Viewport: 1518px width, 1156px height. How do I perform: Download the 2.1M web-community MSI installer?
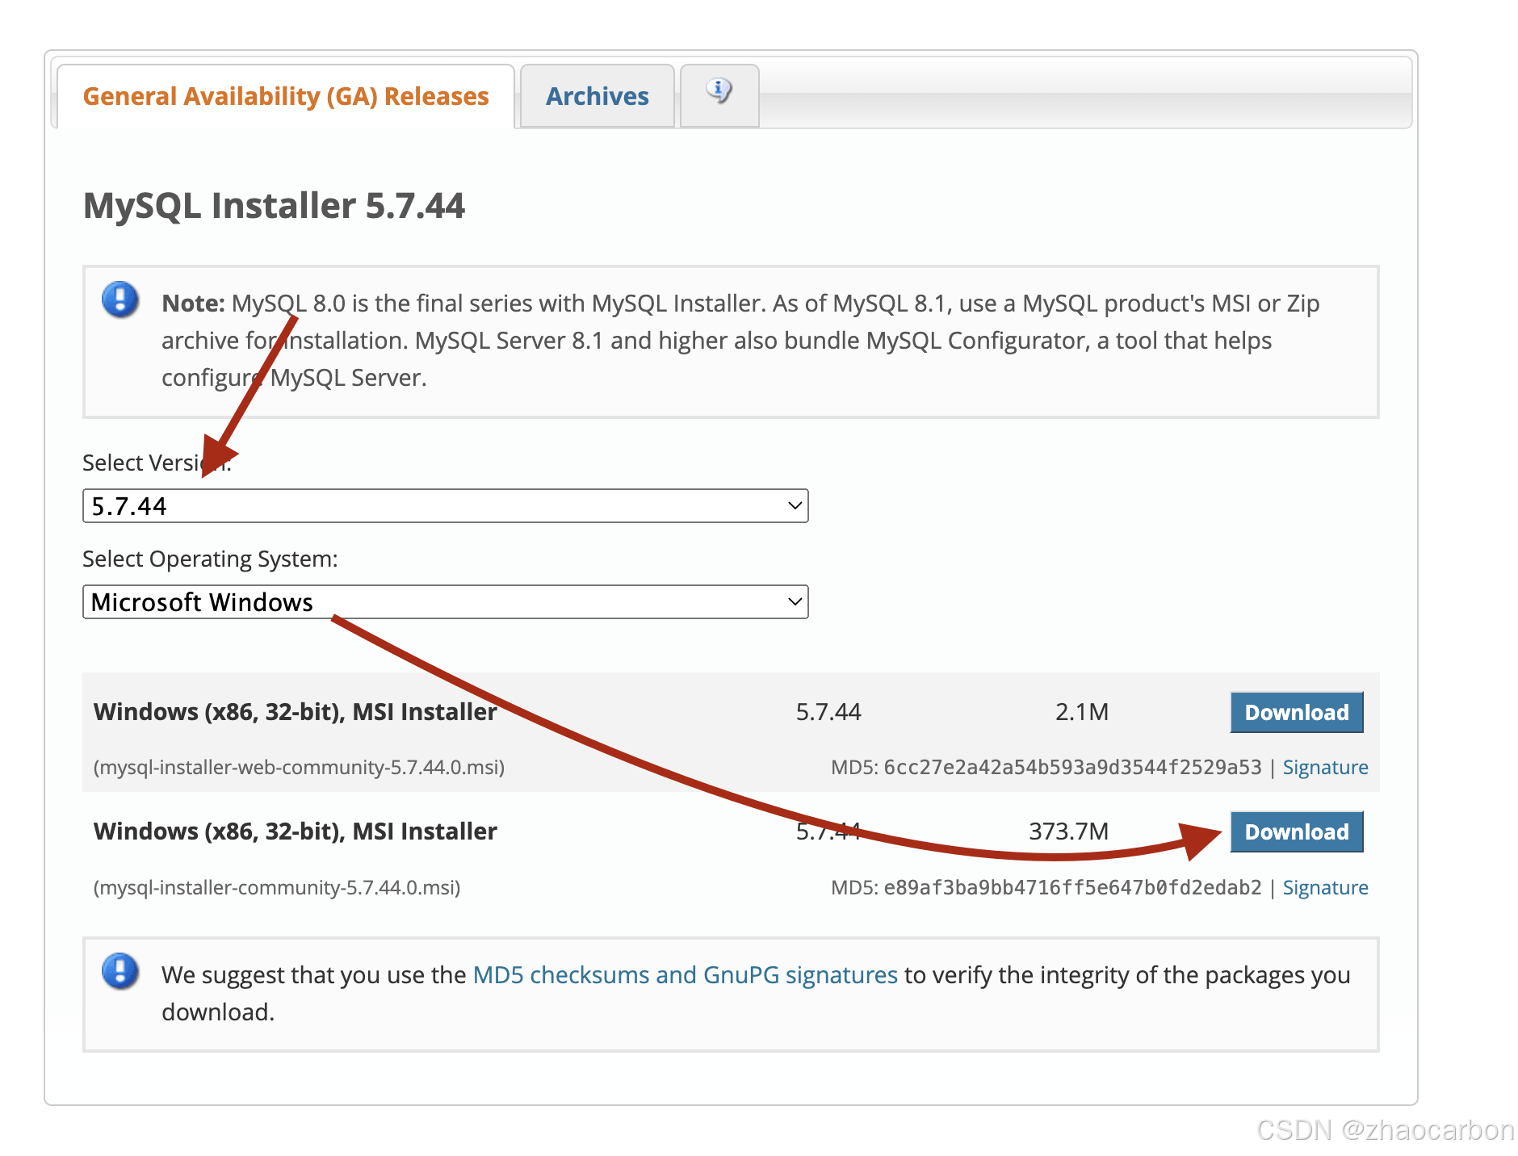tap(1297, 712)
